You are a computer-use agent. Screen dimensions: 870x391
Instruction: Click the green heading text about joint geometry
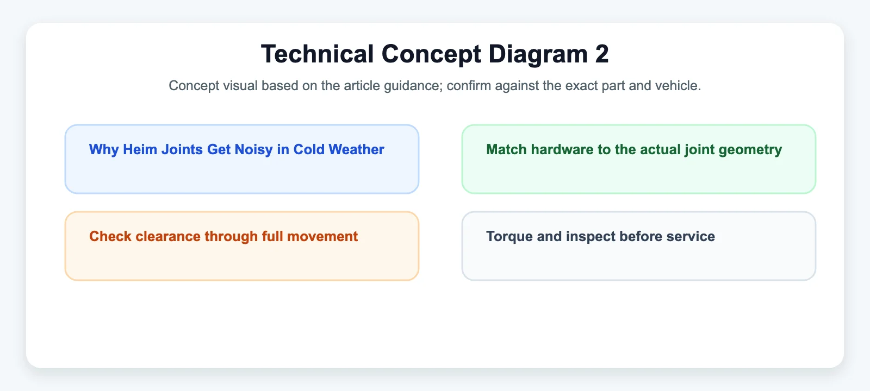click(634, 150)
